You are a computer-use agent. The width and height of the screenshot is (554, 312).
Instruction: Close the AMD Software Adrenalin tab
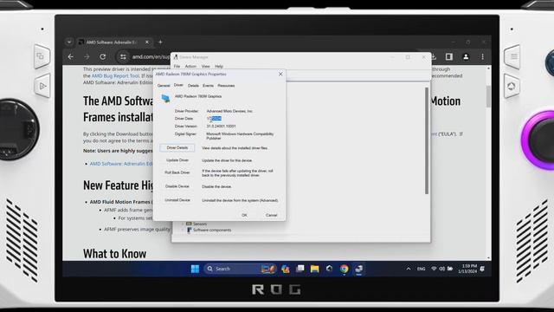[x=147, y=42]
